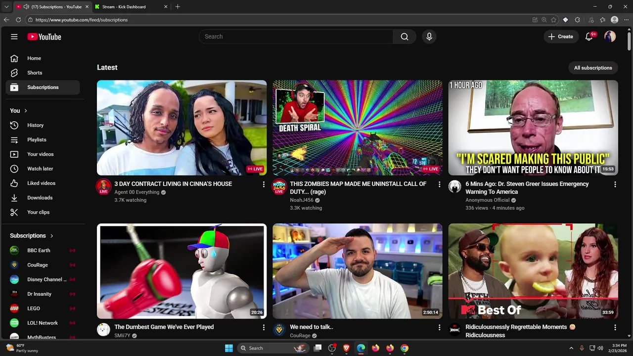Click the search magnifier button
The width and height of the screenshot is (633, 356).
pyautogui.click(x=405, y=37)
